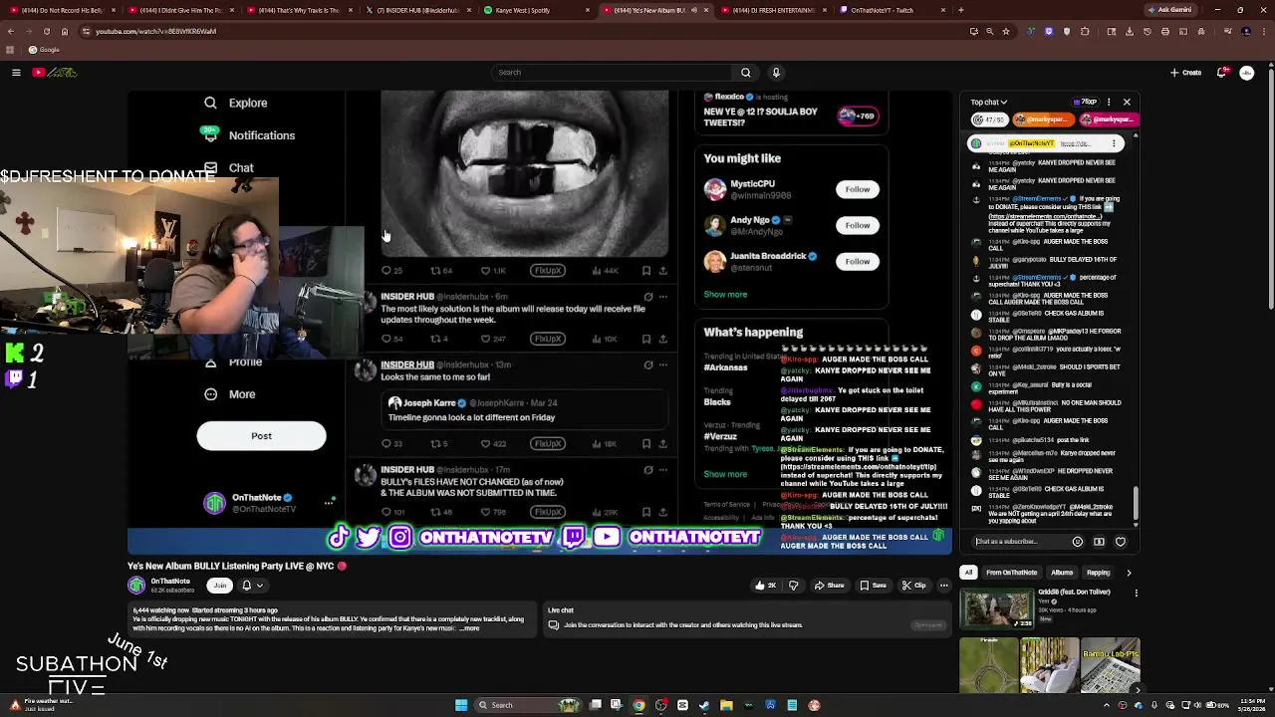Open the Windows Start menu

click(461, 705)
